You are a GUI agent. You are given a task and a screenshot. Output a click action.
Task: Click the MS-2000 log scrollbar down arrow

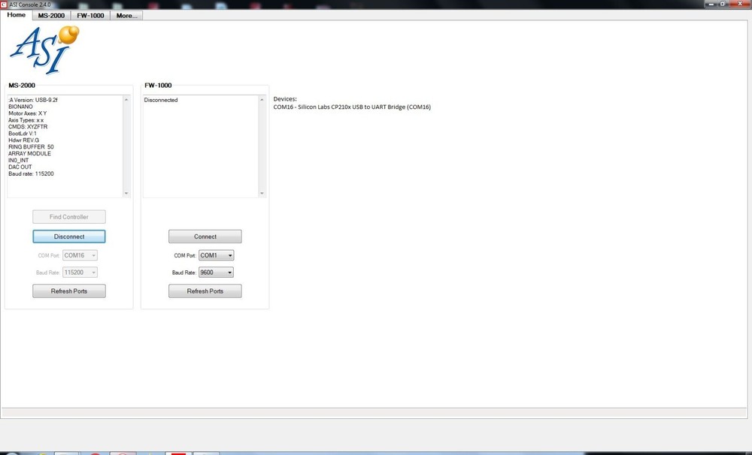(126, 193)
